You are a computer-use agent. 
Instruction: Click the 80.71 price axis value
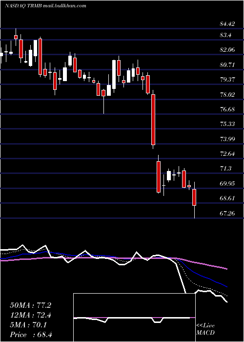[227, 65]
